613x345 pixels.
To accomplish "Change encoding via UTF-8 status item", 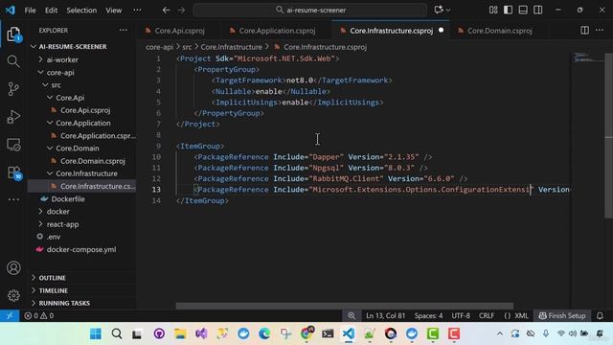I will 461,315.
